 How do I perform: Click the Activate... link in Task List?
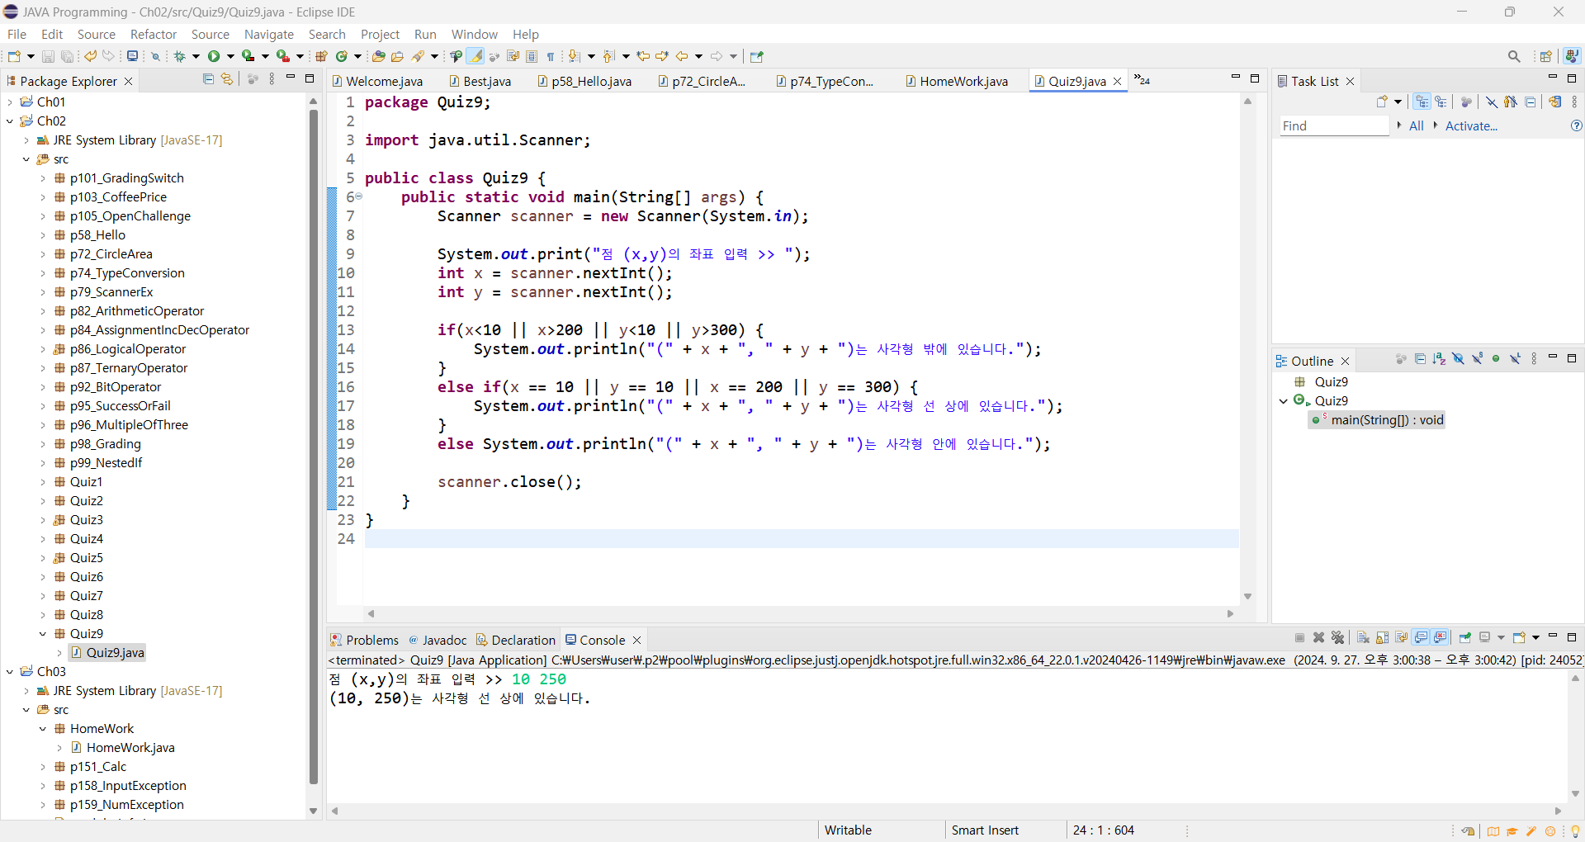pyautogui.click(x=1471, y=125)
